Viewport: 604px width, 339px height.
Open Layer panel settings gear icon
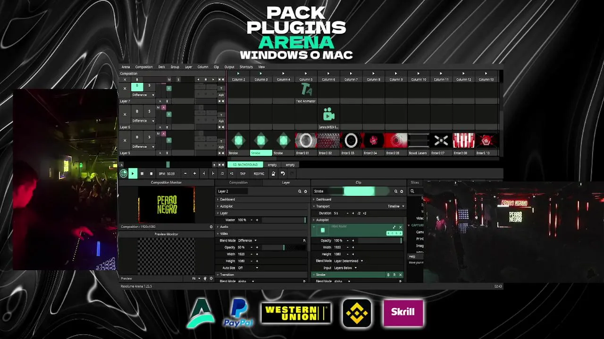coord(305,192)
